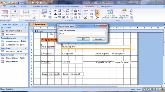Open Locations : Table in navigation pane
Screen dimensions: 165x92
coord(14,51)
